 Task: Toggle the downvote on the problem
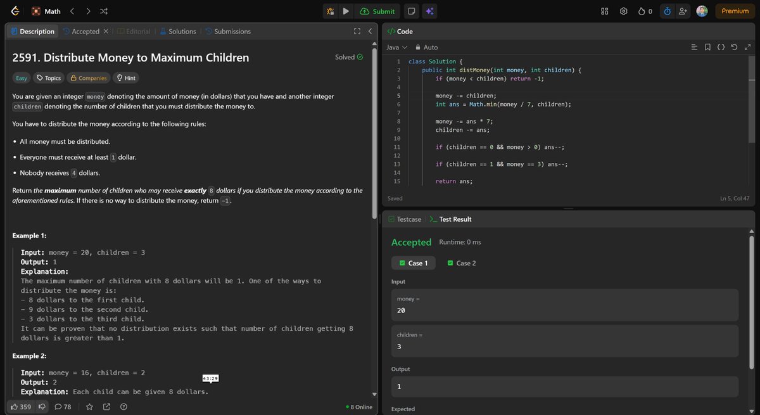click(42, 407)
